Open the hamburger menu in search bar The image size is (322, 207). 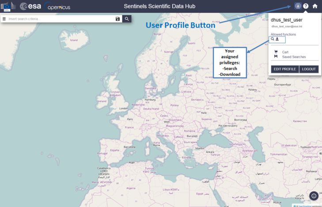pyautogui.click(x=4, y=19)
